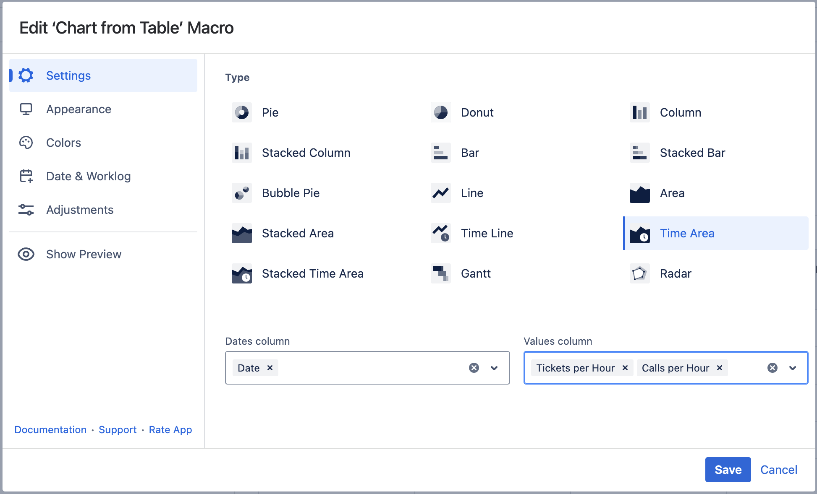Expand the Dates column dropdown arrow
Screen dimensions: 817x494
coord(494,368)
